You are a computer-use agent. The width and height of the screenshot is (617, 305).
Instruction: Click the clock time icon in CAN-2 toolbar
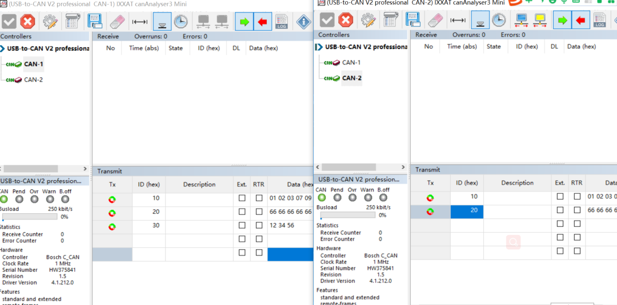tap(499, 19)
